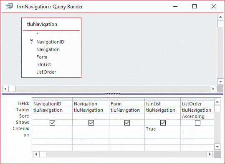Uncheck Show for IsInList column
This screenshot has width=225, height=164.
[163, 123]
